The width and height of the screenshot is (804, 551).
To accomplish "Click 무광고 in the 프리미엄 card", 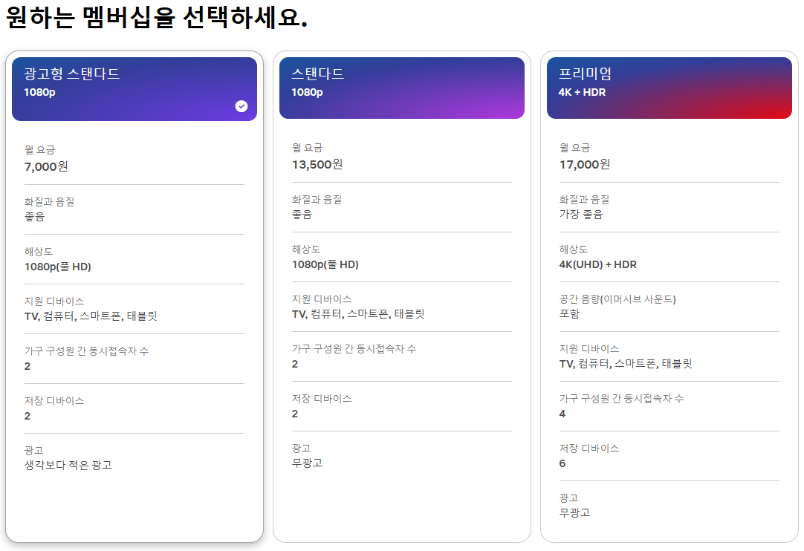I will (x=574, y=512).
